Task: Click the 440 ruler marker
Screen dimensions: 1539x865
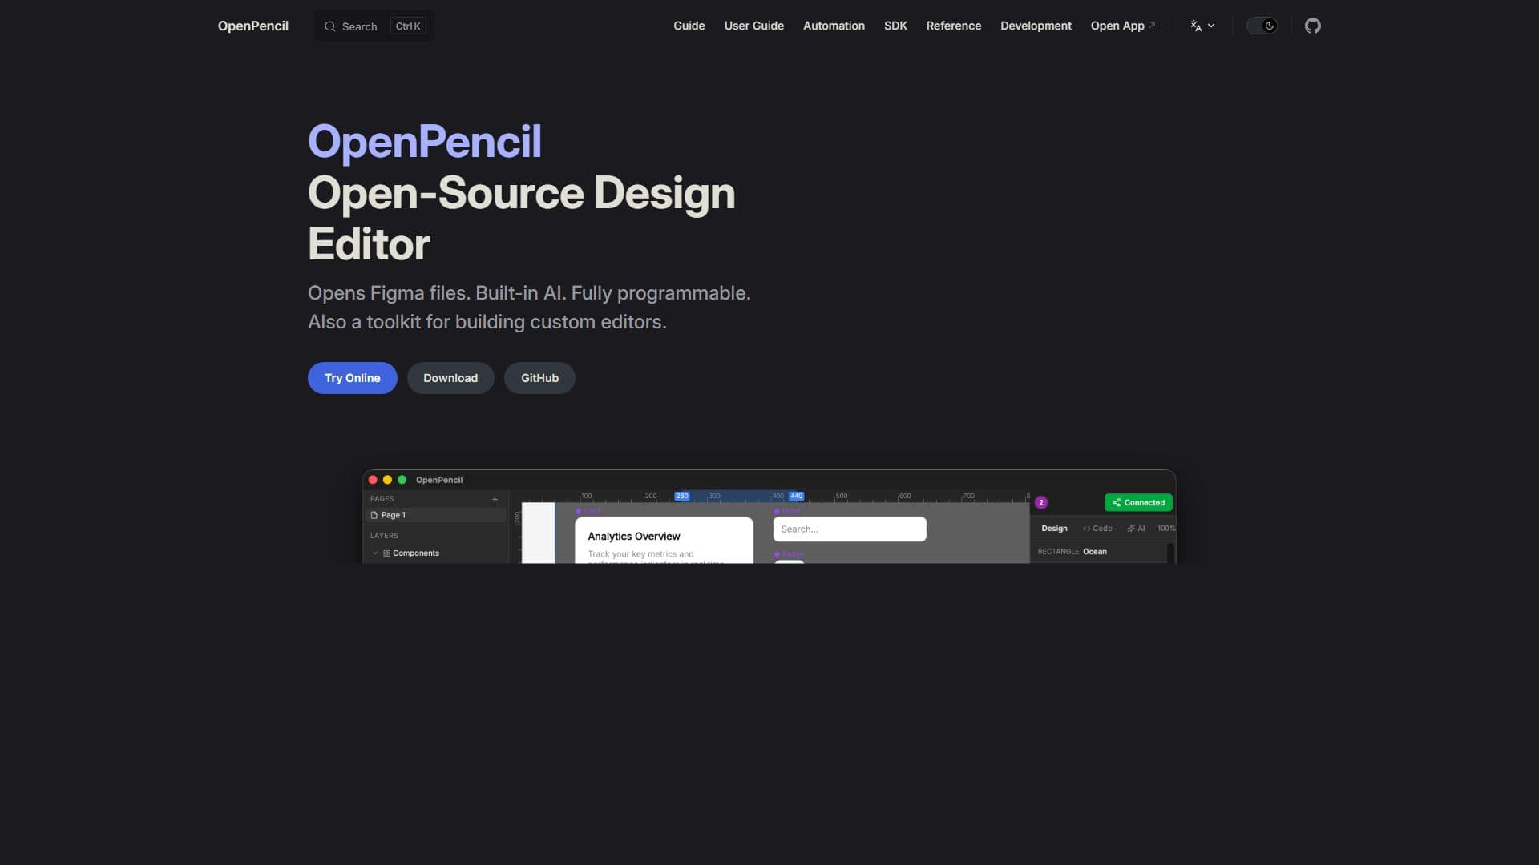Action: [x=796, y=496]
